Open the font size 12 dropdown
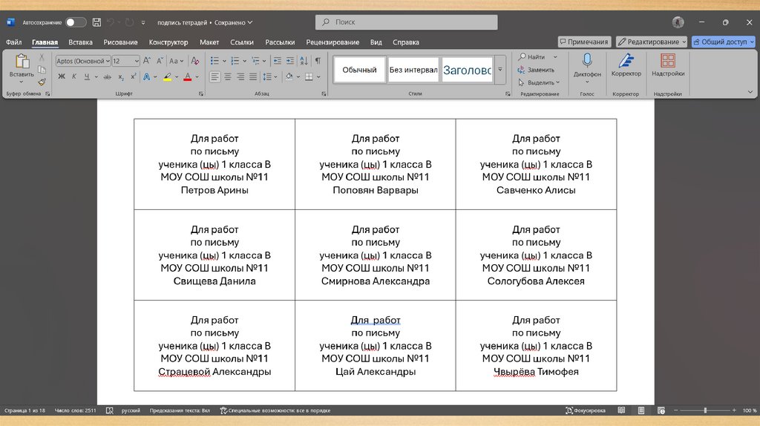Screen dimensions: 760x426 tap(137, 61)
